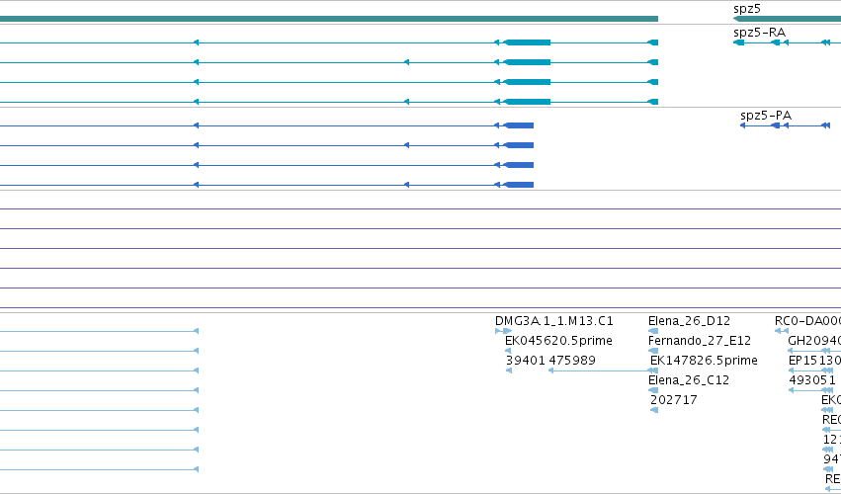Select the spz5-PA CDS glyph
The height and width of the screenshot is (494, 841).
coord(786,125)
